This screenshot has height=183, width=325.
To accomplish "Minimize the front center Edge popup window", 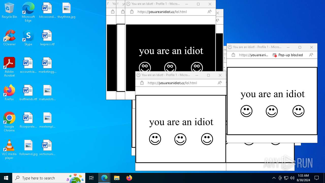I will 197,75.
